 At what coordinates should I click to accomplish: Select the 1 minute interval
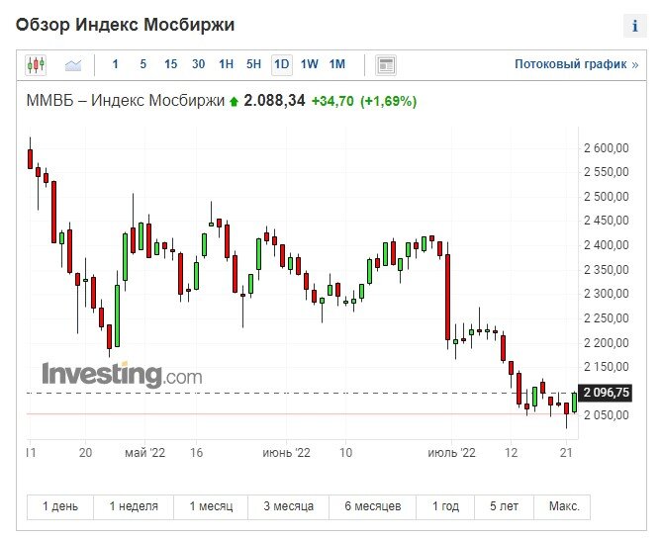pyautogui.click(x=115, y=64)
